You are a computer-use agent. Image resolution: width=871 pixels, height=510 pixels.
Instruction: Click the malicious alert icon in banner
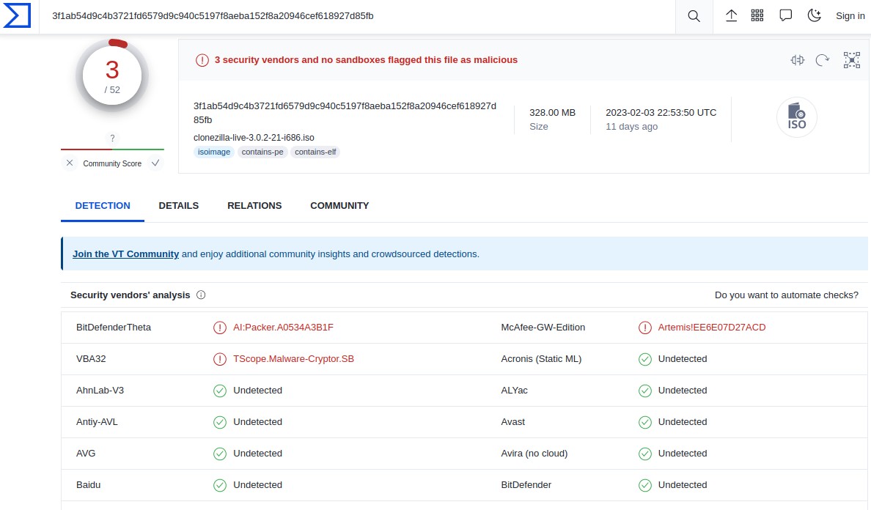202,60
